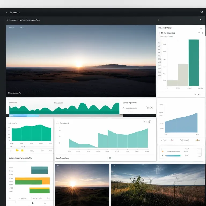Open the sunburst photo thumbnail at bottom center
Screen dimensions: 206x206
coord(82,185)
